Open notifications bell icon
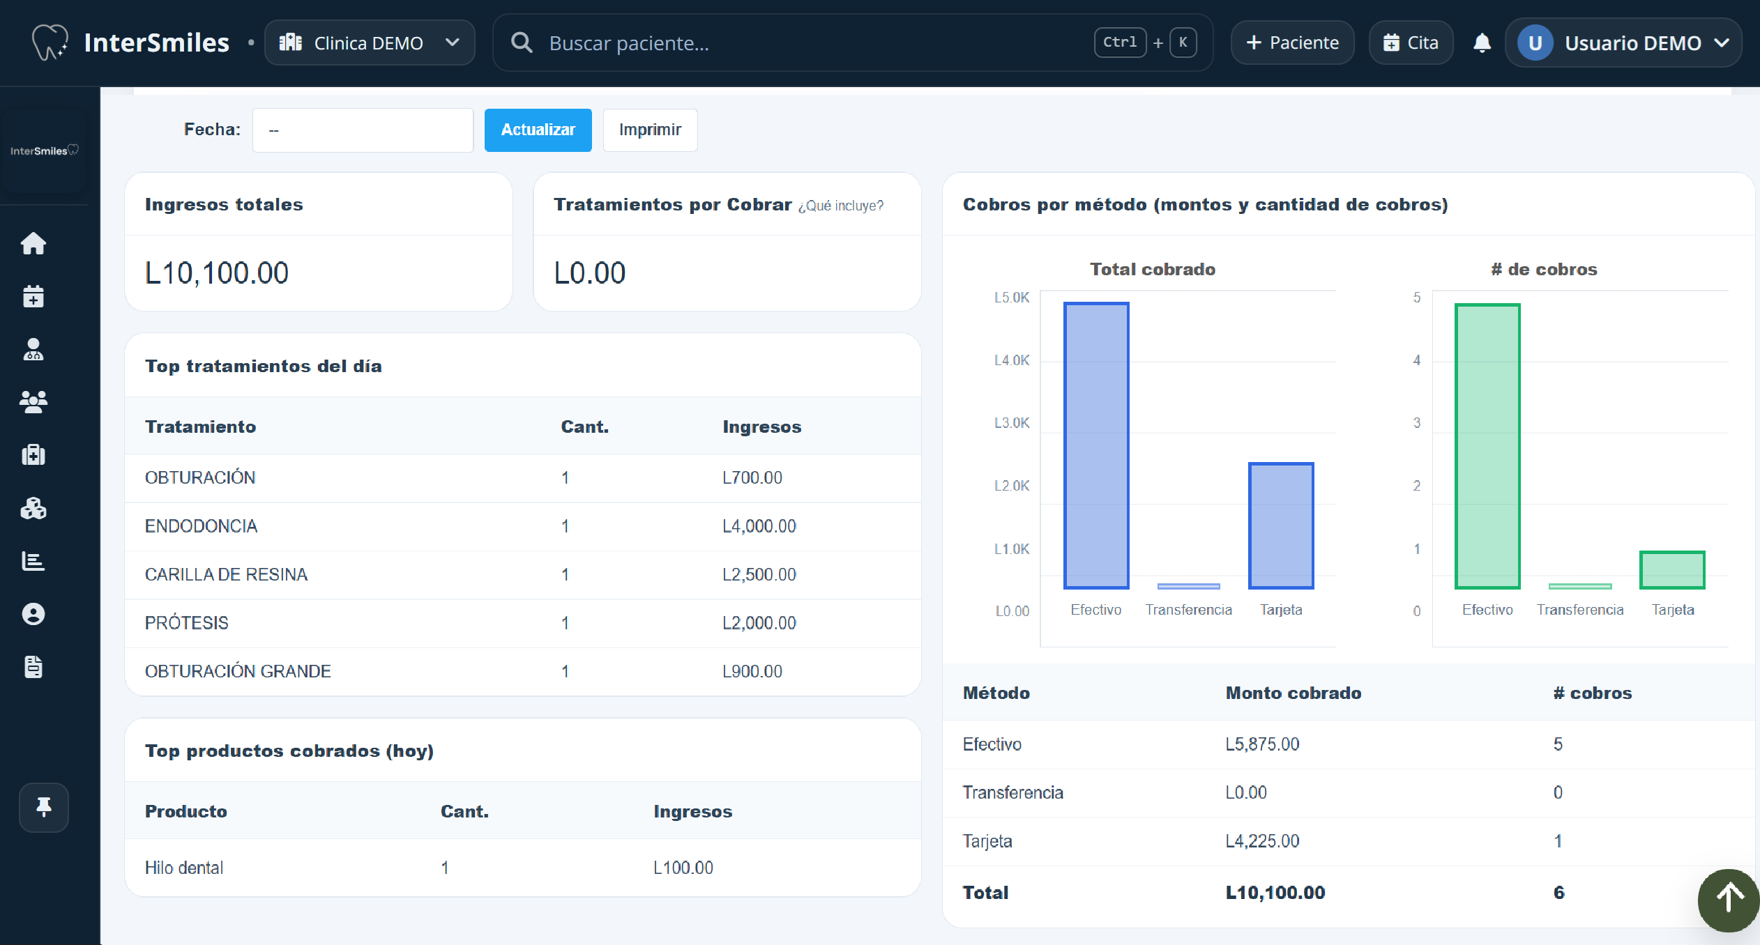The width and height of the screenshot is (1760, 945). [x=1482, y=43]
